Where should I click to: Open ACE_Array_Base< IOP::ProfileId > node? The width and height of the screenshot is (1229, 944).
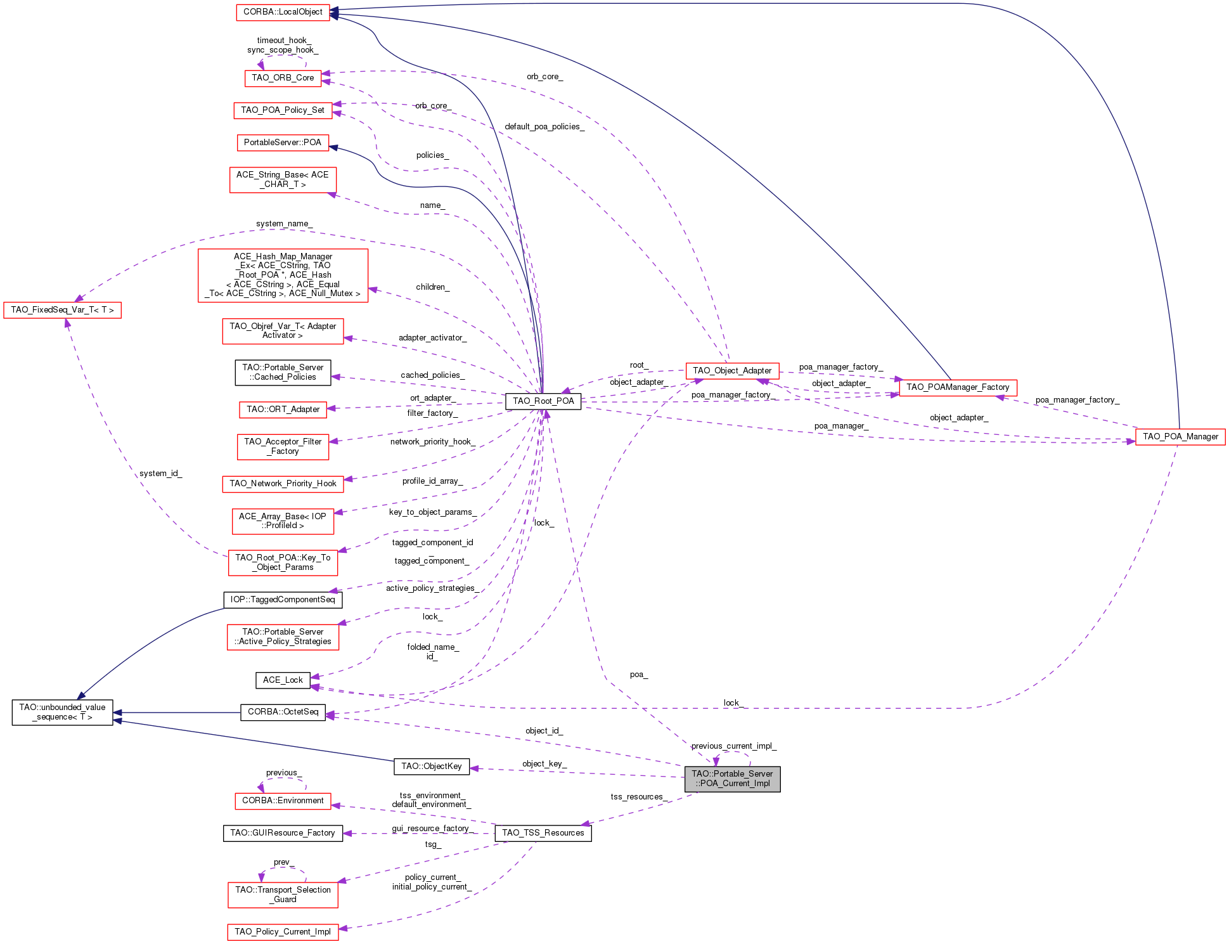[x=283, y=521]
